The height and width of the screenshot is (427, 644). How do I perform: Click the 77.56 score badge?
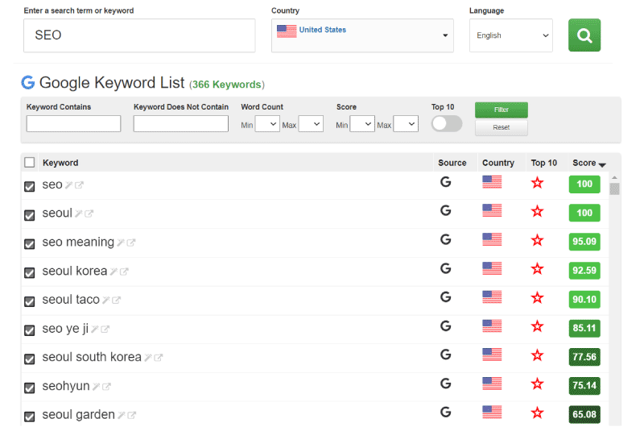coord(584,357)
